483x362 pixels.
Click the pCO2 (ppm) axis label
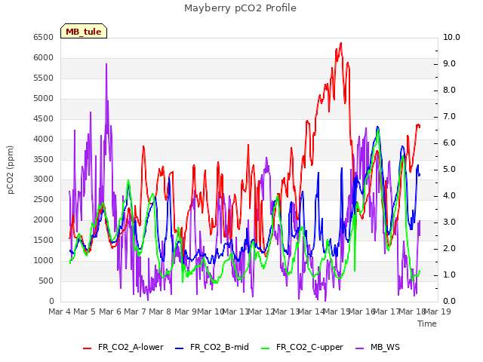[x=11, y=170]
